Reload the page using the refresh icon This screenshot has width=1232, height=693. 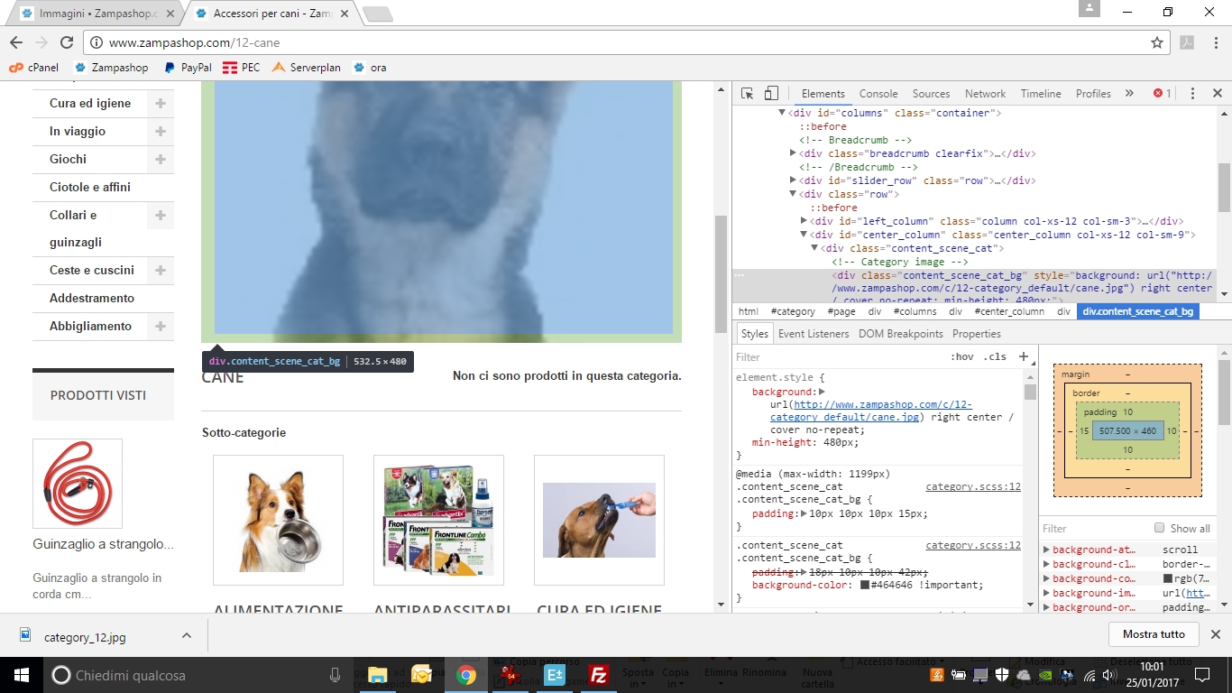pos(66,42)
